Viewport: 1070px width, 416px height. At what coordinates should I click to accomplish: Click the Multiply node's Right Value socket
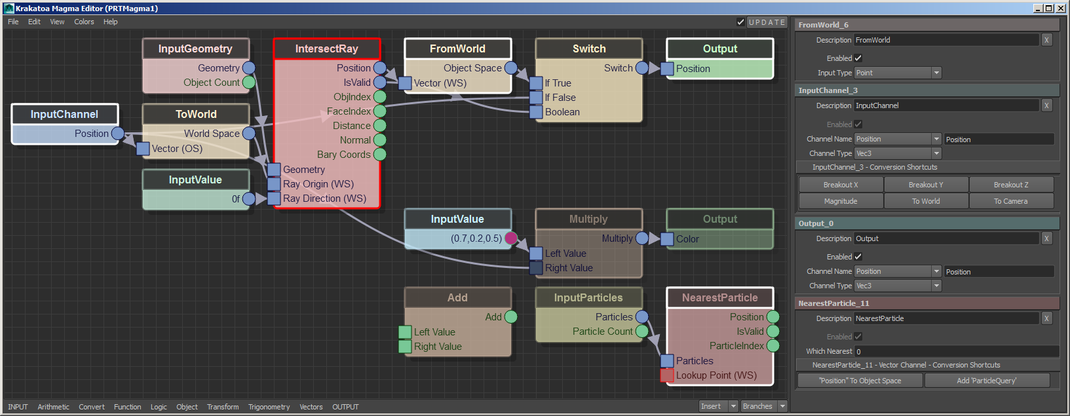coord(536,268)
